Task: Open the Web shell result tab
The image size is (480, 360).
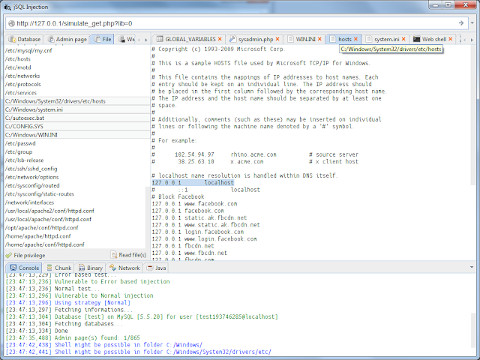Action: point(433,39)
